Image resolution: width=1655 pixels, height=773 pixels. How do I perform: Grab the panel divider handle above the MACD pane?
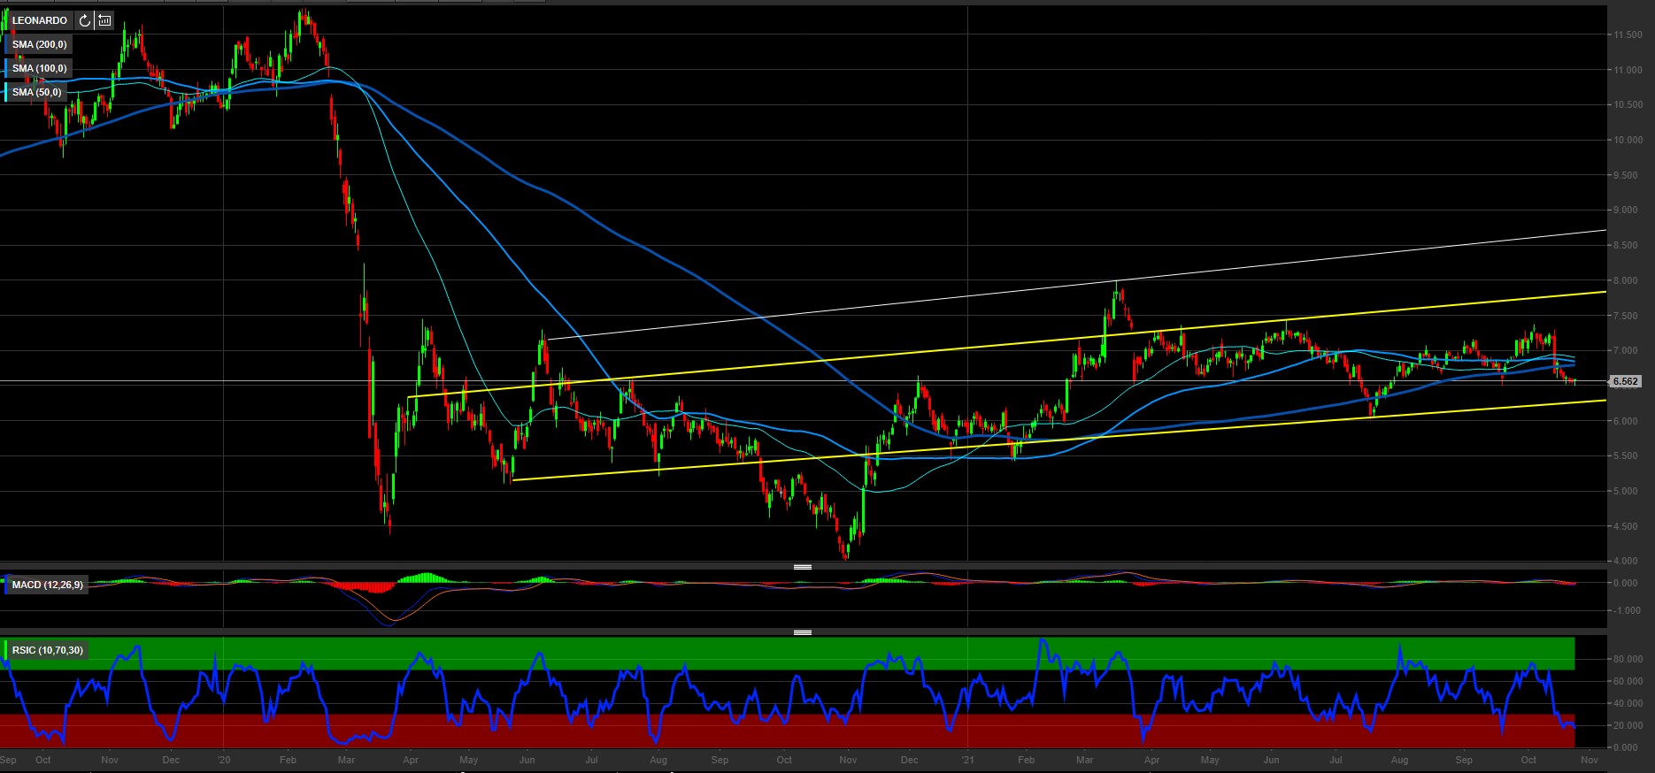(803, 567)
